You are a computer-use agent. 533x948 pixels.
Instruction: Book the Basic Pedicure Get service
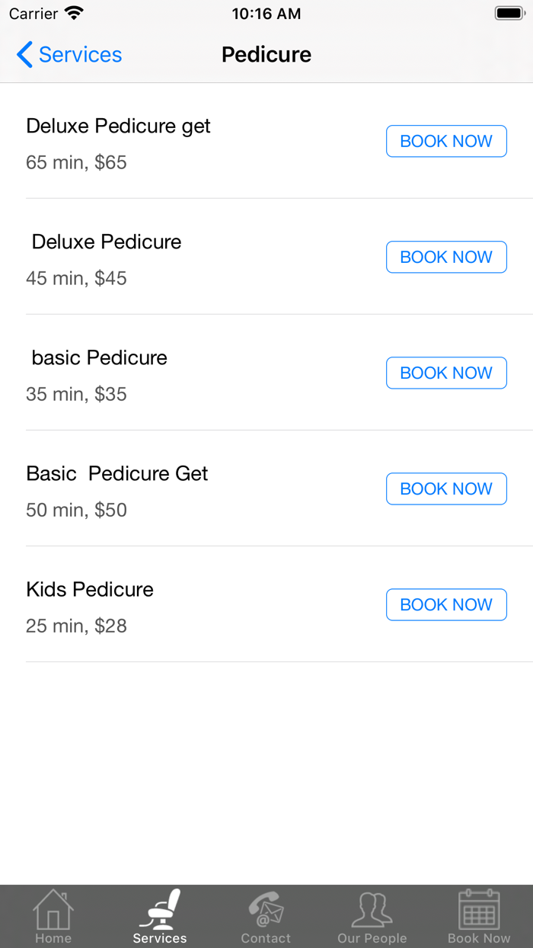(x=446, y=488)
